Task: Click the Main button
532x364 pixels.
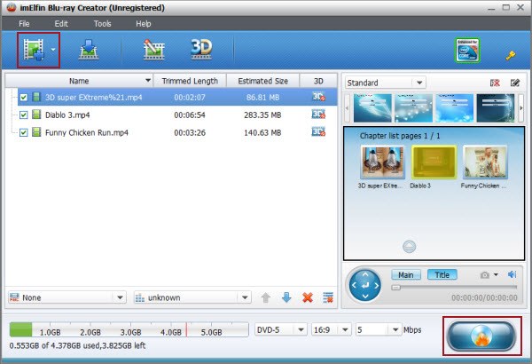Action: (406, 274)
